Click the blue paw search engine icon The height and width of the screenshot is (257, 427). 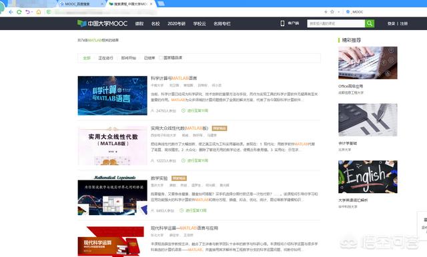click(x=348, y=12)
